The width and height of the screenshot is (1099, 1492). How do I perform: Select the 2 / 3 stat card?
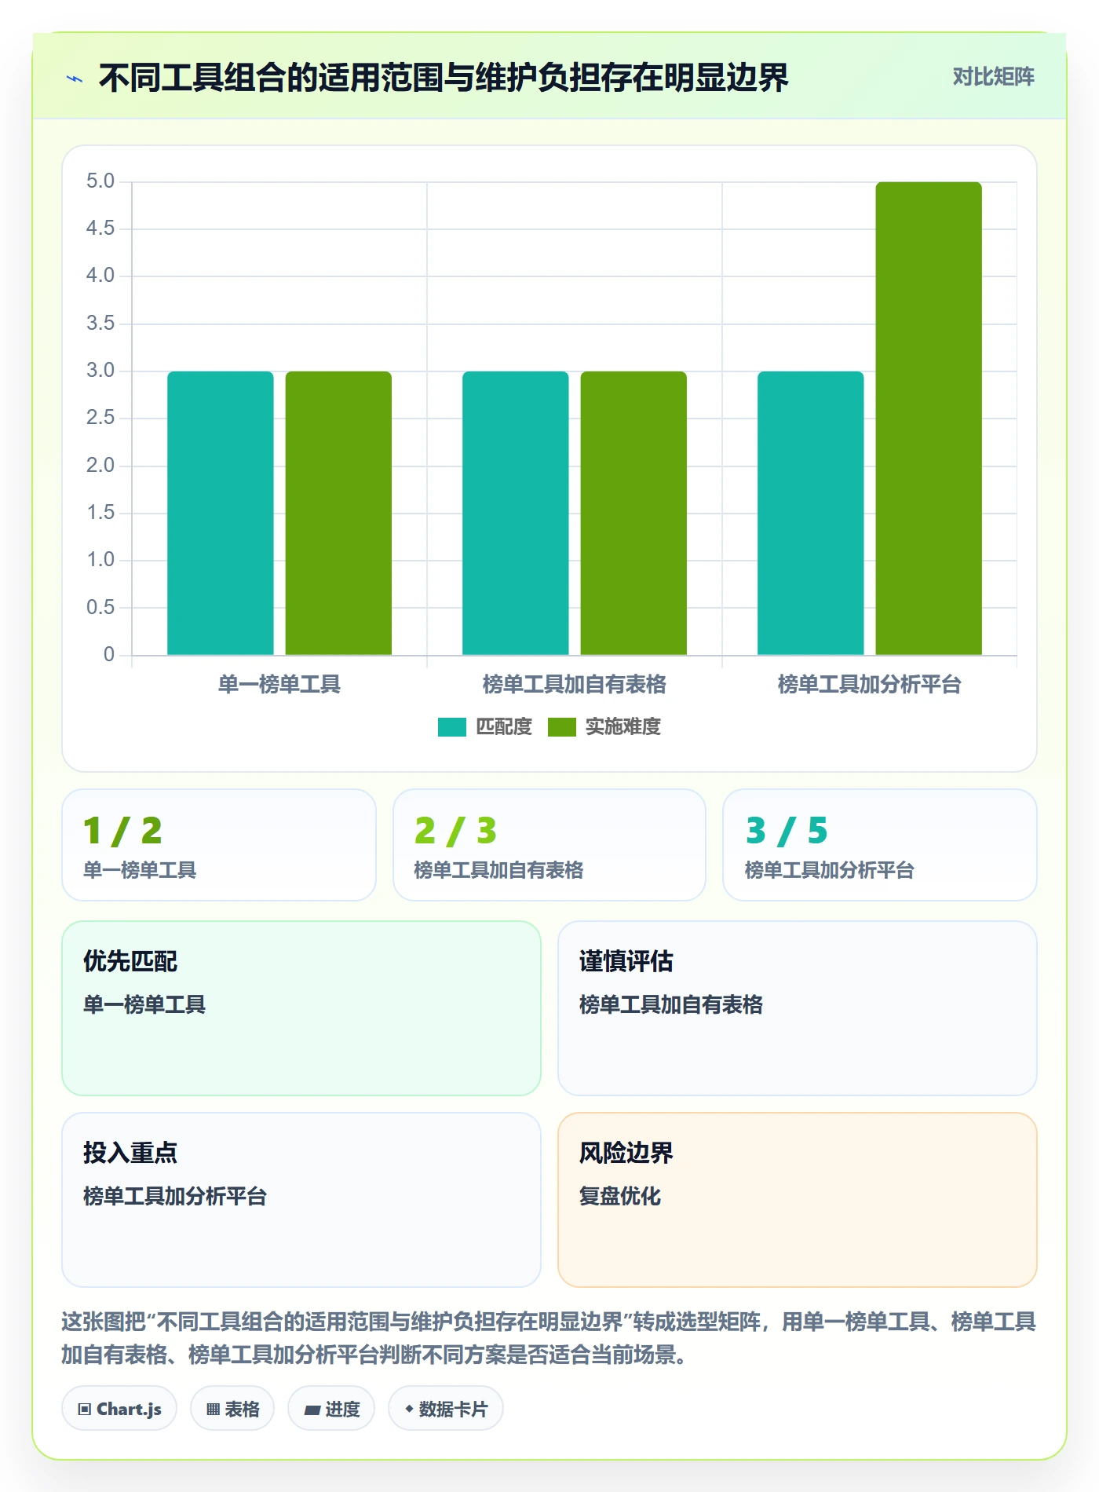pos(549,845)
